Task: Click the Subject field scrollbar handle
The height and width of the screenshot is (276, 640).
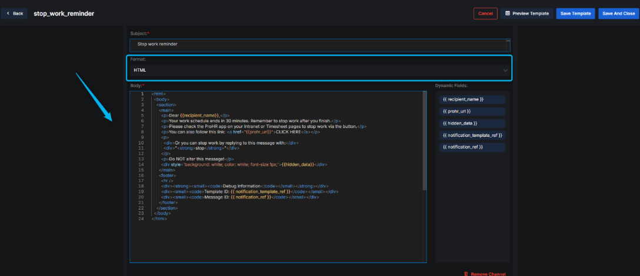Action: click(508, 44)
